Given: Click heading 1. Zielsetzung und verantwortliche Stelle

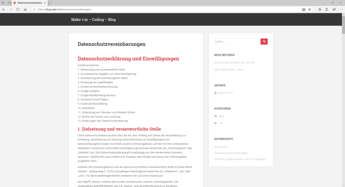Looking at the screenshot, I should (119, 129).
